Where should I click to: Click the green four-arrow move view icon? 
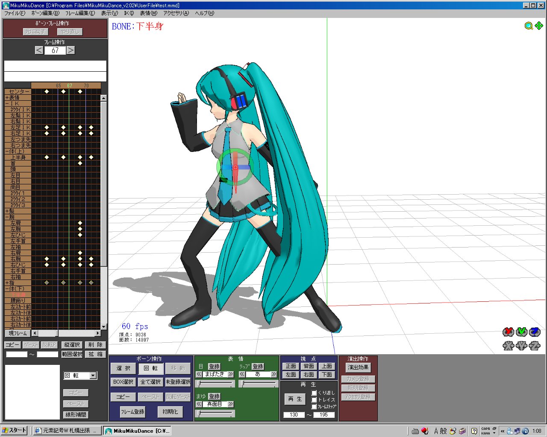539,26
